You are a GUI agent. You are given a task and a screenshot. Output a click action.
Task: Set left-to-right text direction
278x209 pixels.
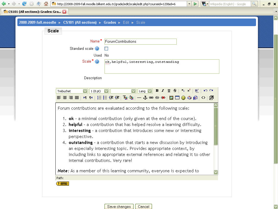pyautogui.click(x=85, y=98)
